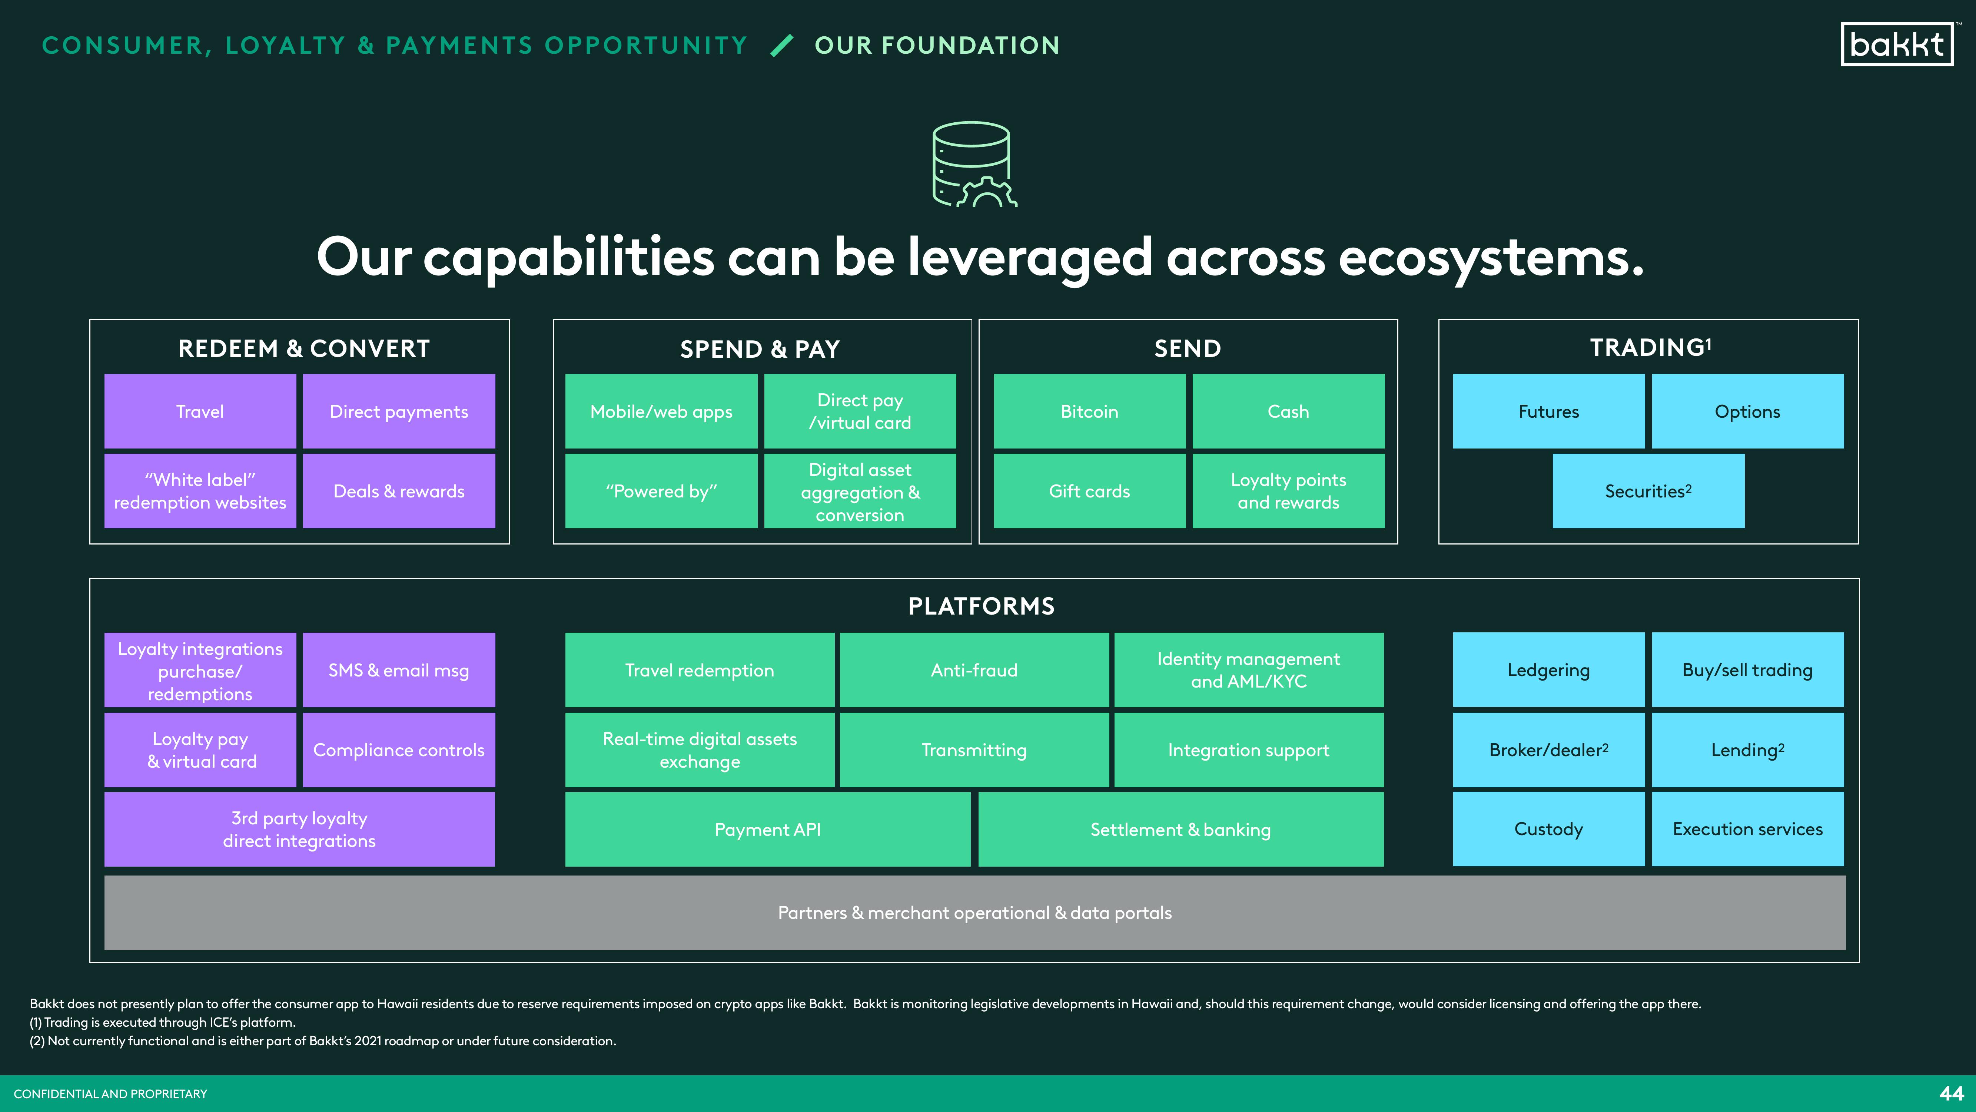Select the Bitcoin tile
The height and width of the screenshot is (1112, 1976).
pyautogui.click(x=1089, y=411)
